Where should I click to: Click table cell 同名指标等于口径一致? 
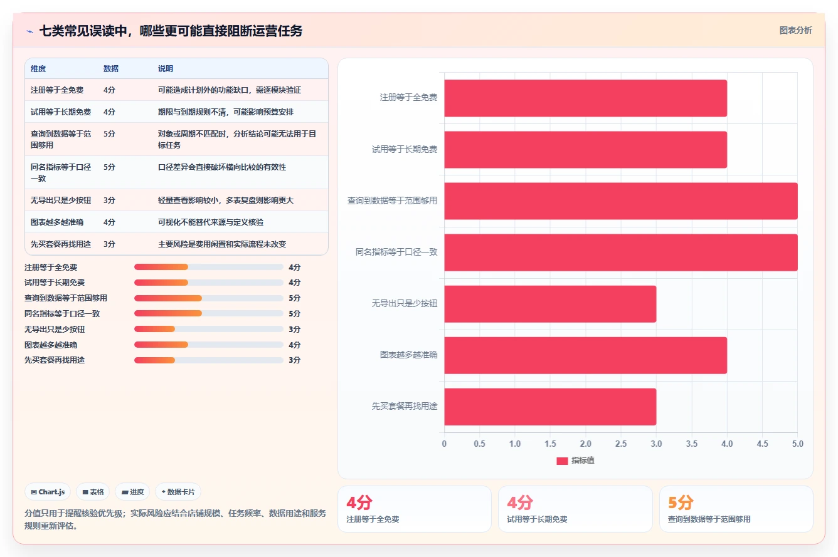pyautogui.click(x=61, y=172)
